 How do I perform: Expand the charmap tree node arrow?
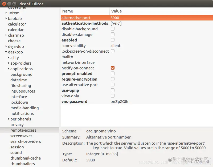(6, 35)
